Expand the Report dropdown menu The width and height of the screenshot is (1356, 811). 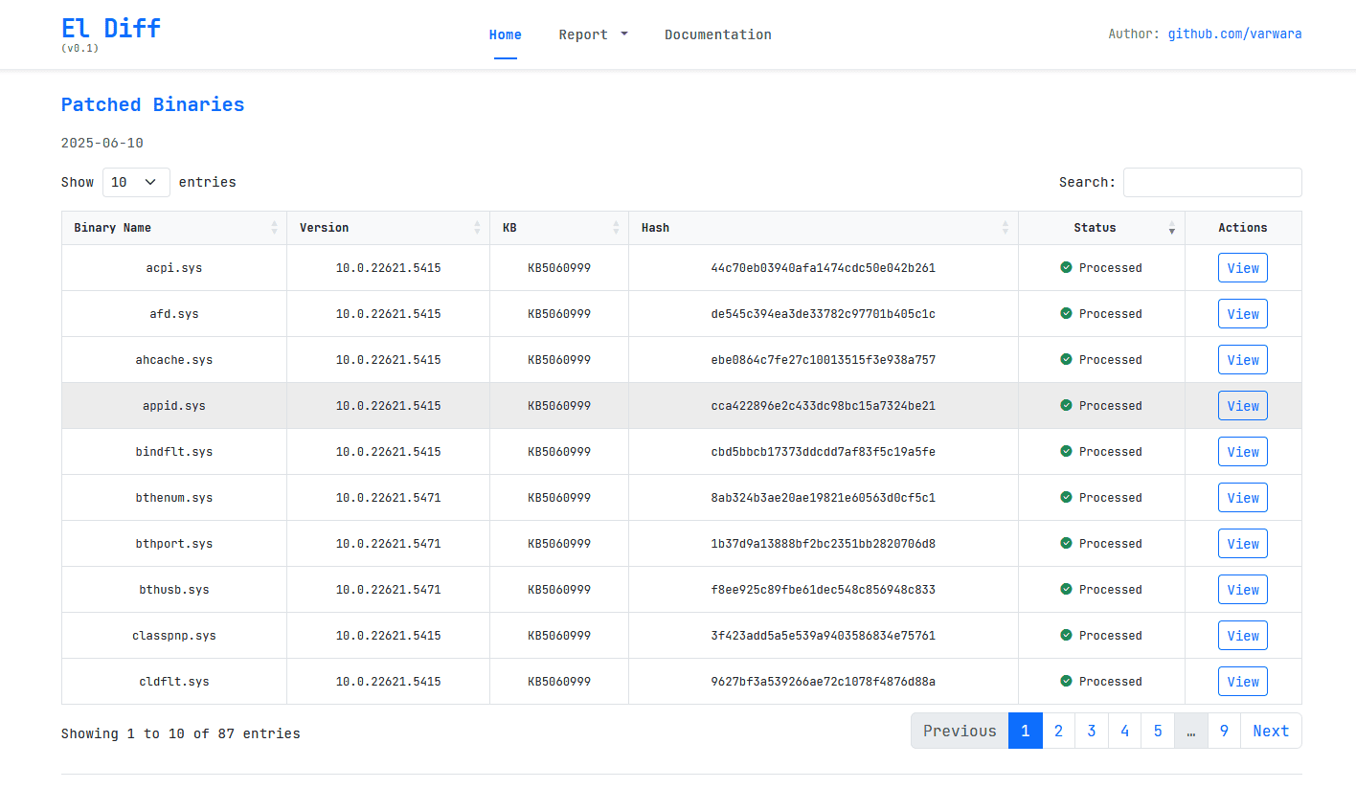593,34
